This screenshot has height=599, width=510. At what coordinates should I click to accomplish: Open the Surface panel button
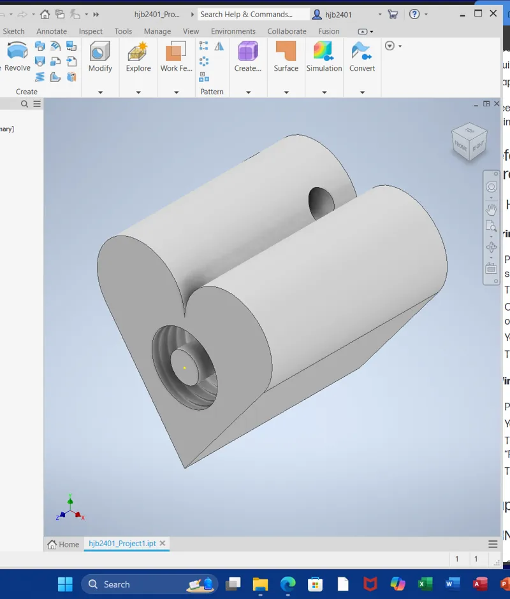point(286,57)
